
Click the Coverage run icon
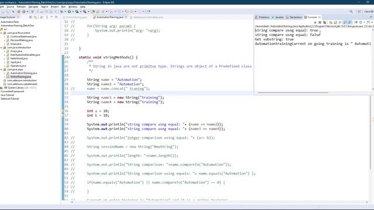(77, 12)
